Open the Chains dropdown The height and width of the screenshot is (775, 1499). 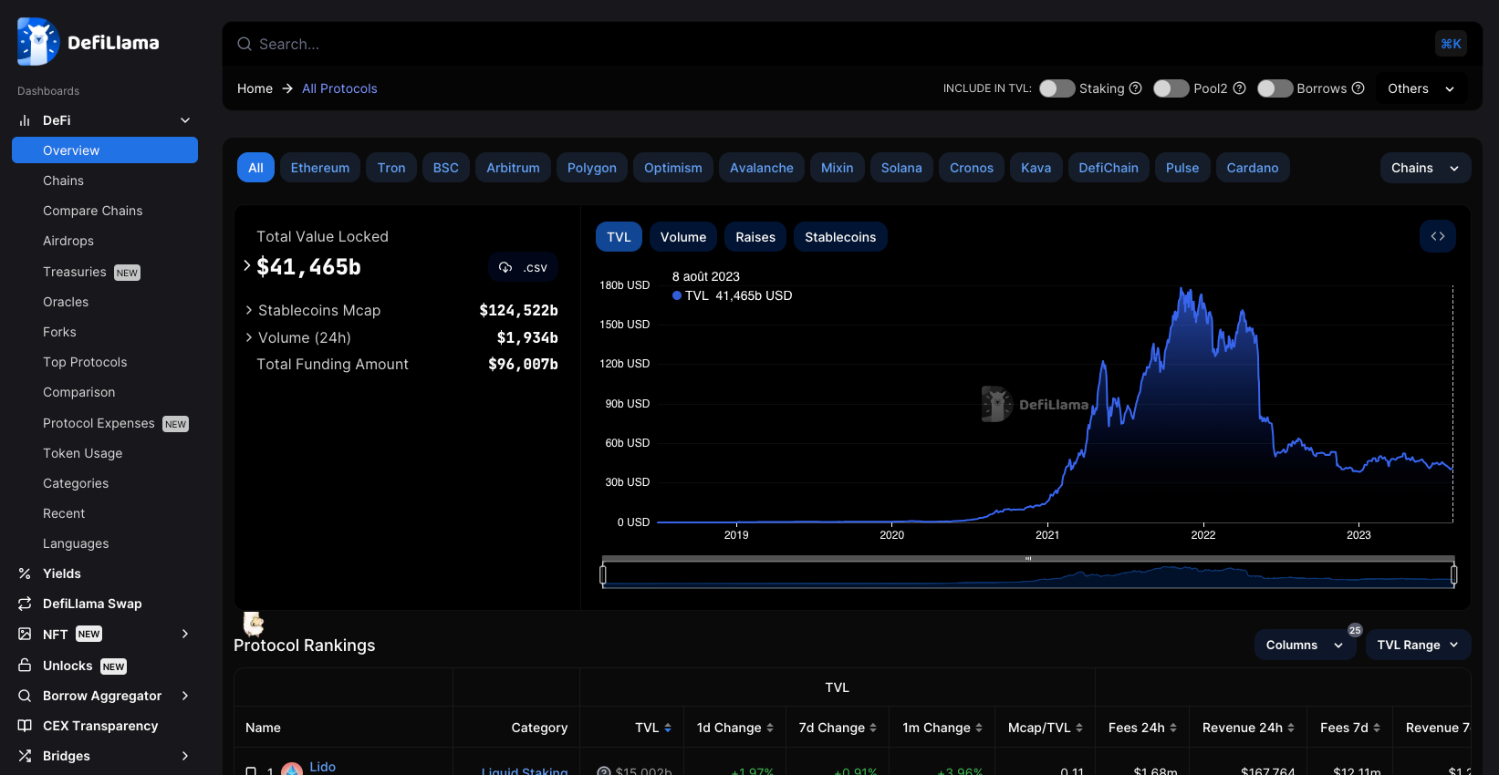(1425, 168)
